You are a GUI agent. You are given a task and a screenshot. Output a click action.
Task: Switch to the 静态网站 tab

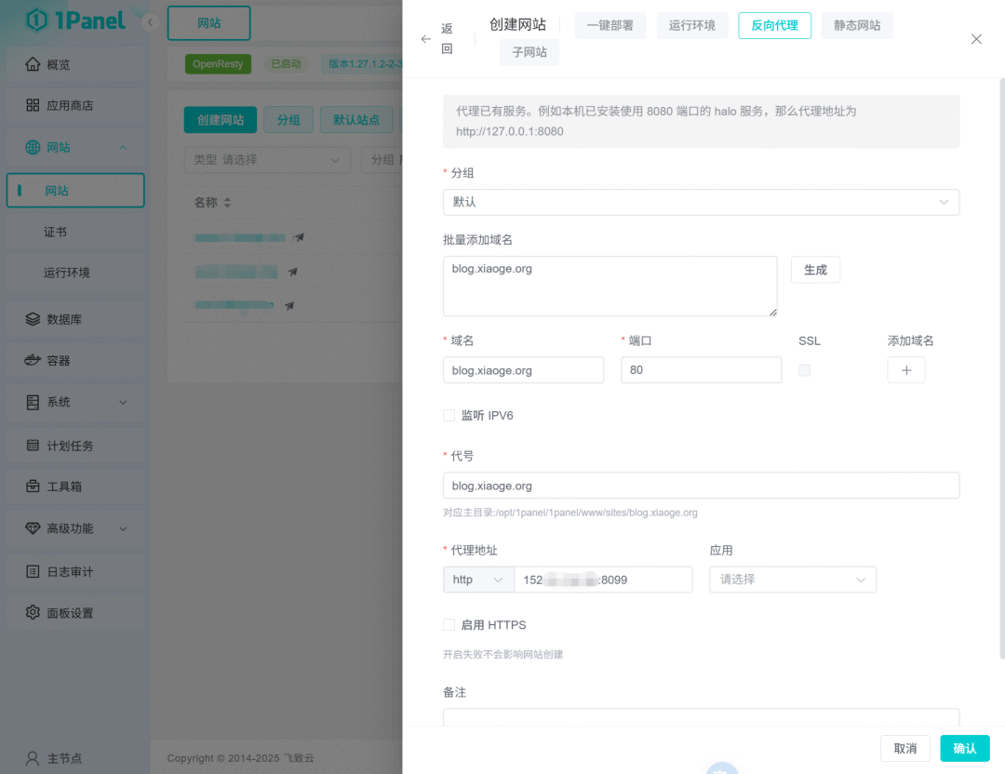click(x=856, y=25)
